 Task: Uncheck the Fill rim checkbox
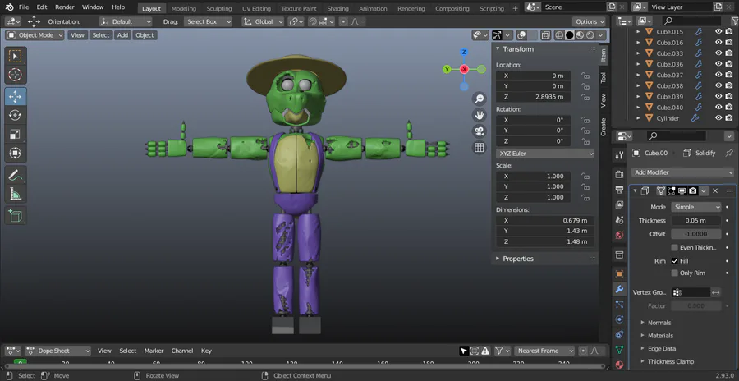point(675,261)
